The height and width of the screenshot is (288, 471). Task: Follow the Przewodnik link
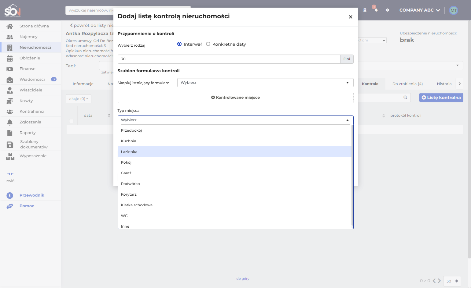[x=32, y=195]
